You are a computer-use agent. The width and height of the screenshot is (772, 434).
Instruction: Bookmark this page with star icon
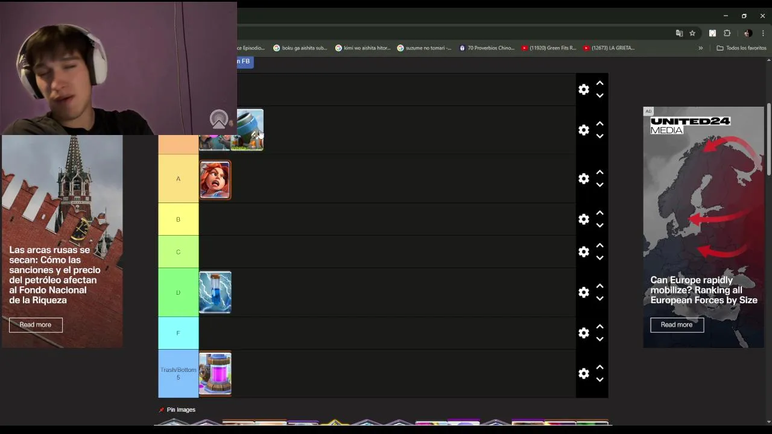coord(692,33)
